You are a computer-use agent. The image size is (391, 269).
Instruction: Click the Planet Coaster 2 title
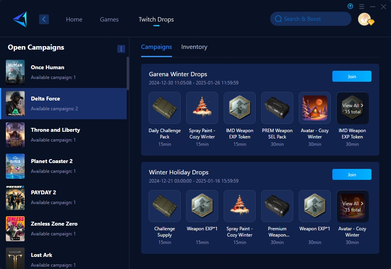tap(52, 161)
